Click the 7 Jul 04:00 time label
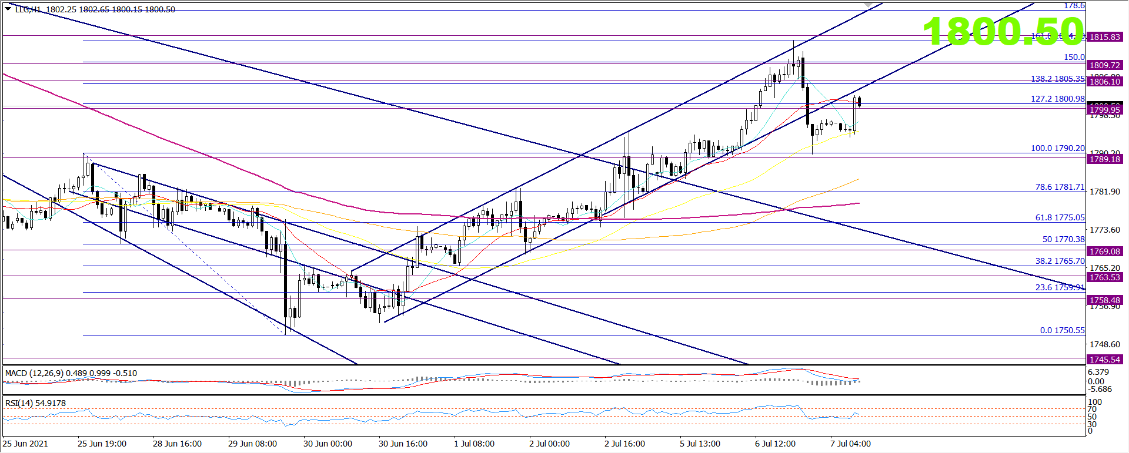Image resolution: width=1129 pixels, height=453 pixels. pos(850,444)
